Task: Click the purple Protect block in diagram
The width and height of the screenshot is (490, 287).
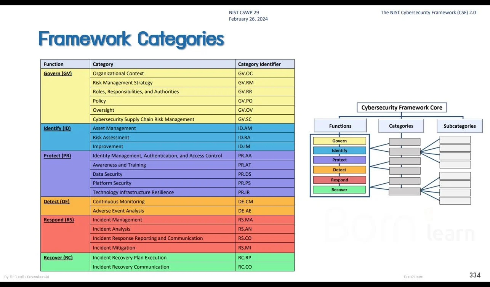Action: (x=339, y=160)
